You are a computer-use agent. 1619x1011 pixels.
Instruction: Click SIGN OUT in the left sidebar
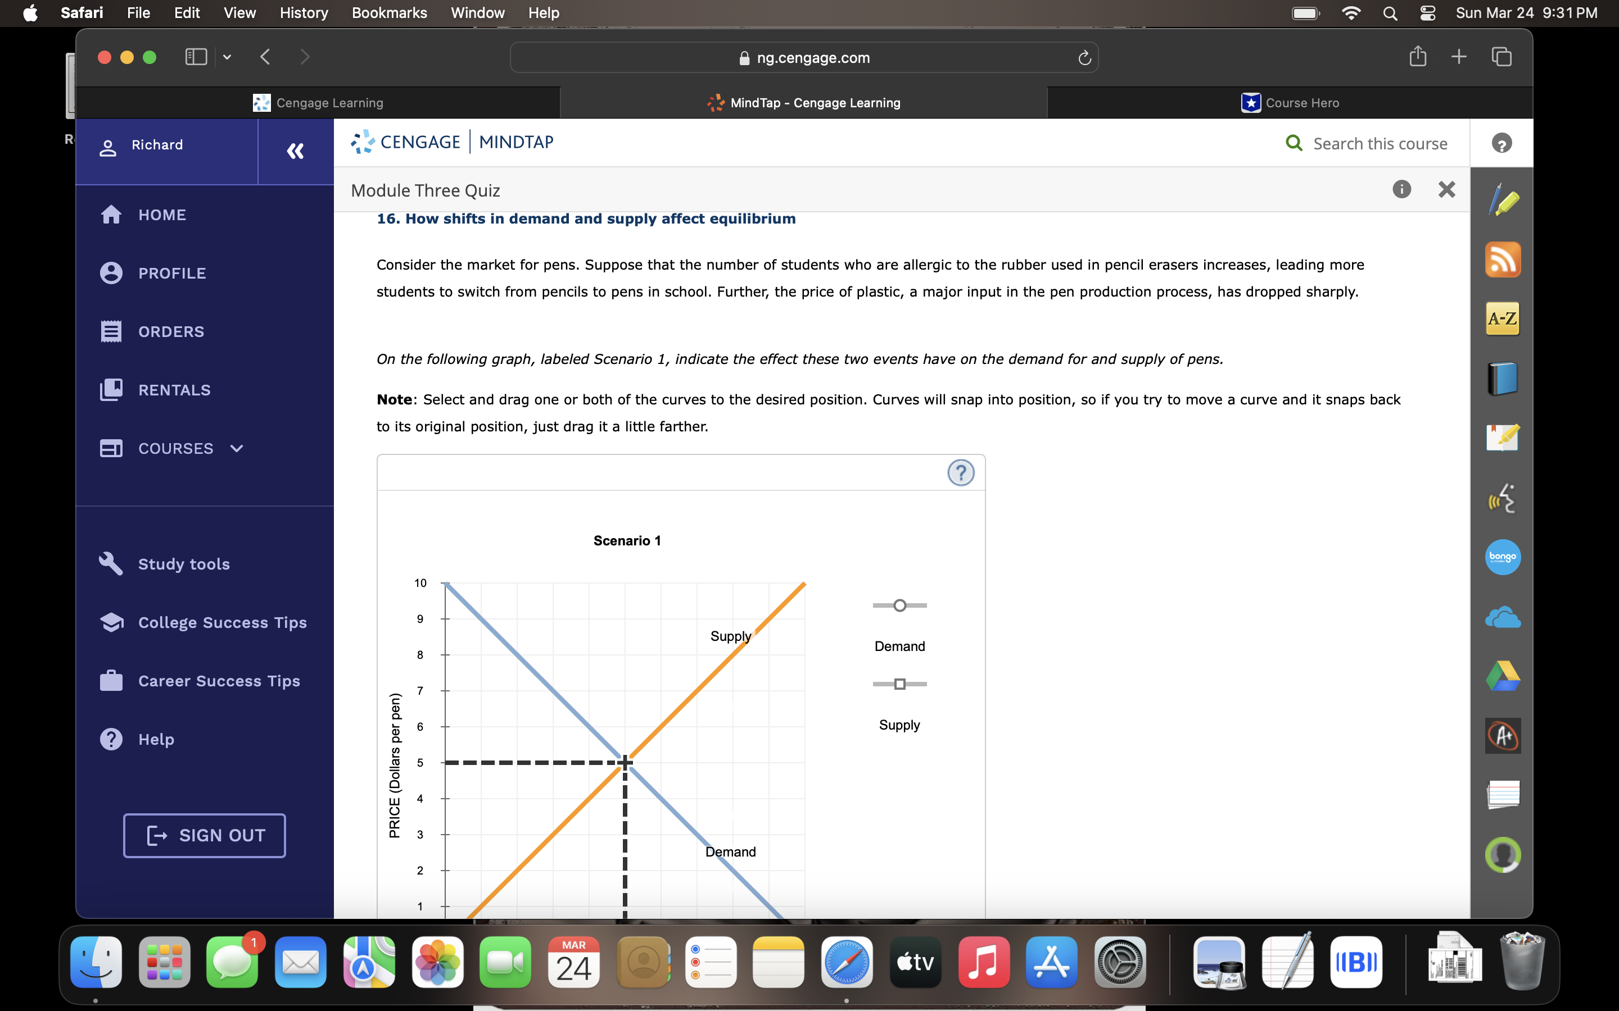[204, 835]
